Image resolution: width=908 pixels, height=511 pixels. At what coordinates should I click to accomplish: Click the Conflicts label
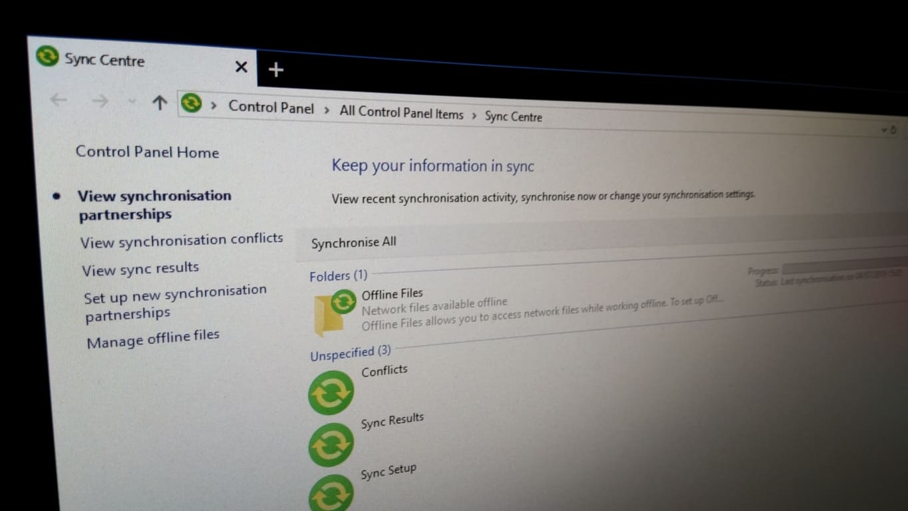point(384,371)
